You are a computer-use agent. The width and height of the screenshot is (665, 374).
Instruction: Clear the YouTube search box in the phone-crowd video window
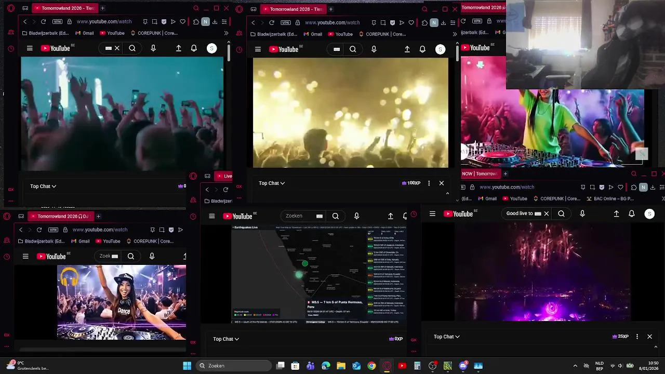coord(117,48)
